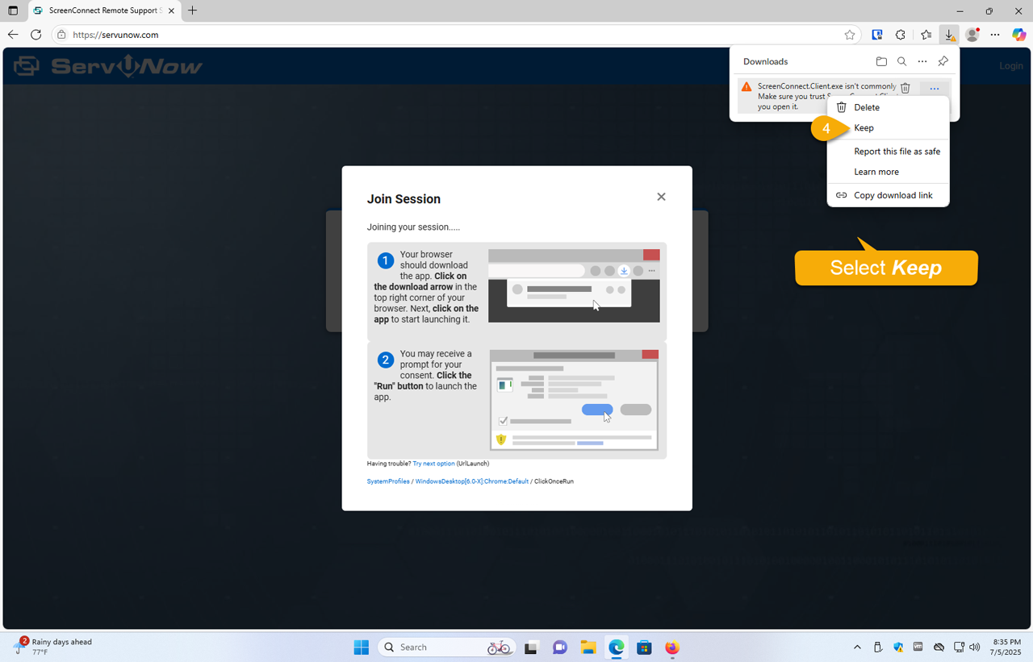
Task: Go back with the browser back arrow
Action: click(13, 35)
